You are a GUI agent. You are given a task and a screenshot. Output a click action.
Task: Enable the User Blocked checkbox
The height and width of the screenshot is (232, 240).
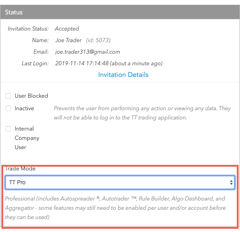[x=8, y=96]
